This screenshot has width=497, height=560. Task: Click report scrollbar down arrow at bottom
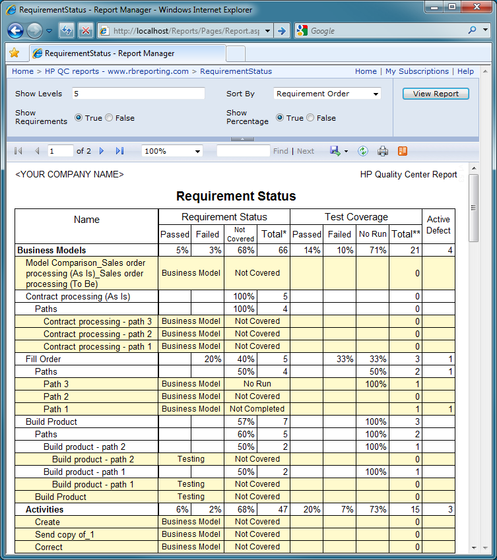[x=474, y=547]
